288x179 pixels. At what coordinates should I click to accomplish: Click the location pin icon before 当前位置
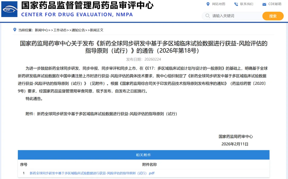click(x=15, y=30)
